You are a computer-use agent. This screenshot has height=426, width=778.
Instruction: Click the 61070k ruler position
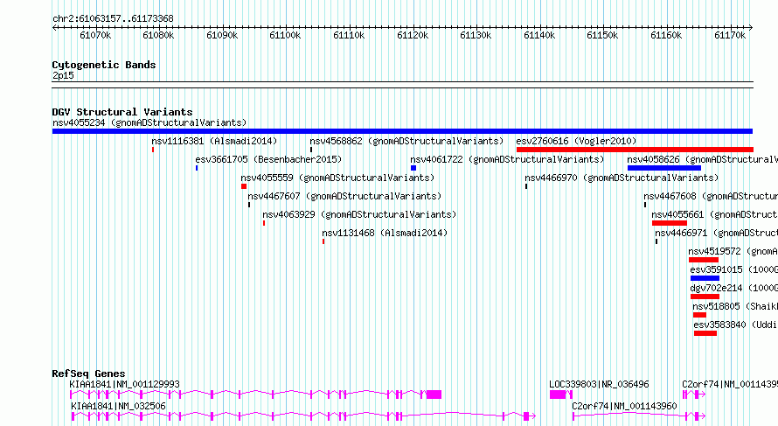(x=95, y=36)
